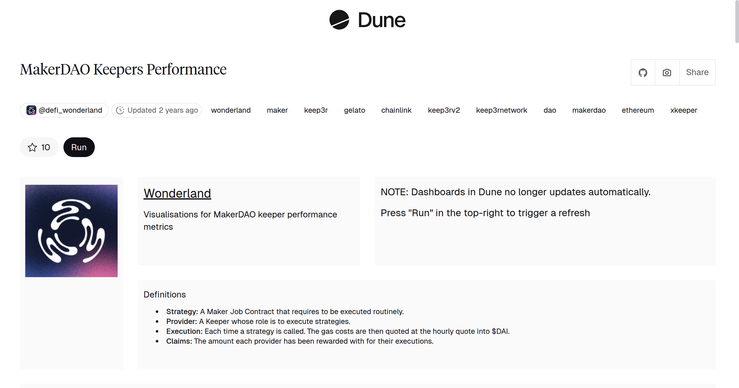Screen dimensions: 739x388
Task: Select the maker tag
Action: tap(277, 110)
